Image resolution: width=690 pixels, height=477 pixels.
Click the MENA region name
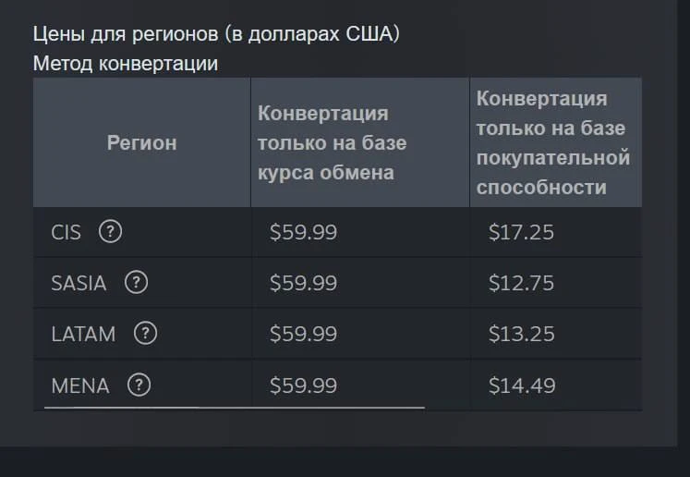click(80, 385)
